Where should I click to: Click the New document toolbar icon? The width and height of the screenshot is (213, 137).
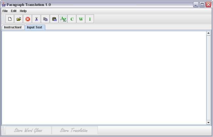[x=10, y=19]
